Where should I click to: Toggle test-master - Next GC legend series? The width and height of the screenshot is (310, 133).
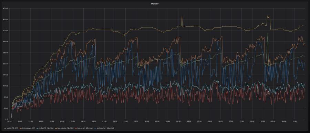click(x=65, y=128)
